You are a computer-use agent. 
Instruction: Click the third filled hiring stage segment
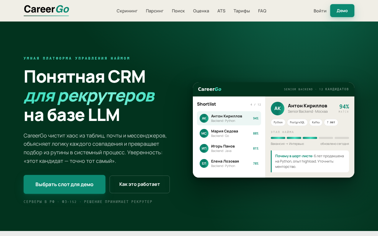tap(310, 138)
